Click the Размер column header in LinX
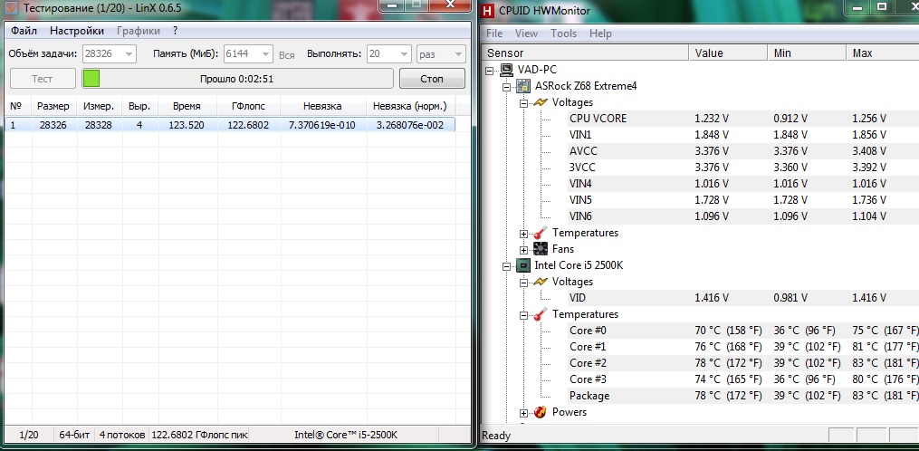 point(53,106)
